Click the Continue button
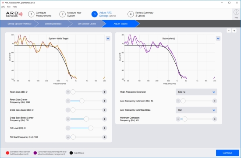The width and height of the screenshot is (241, 158). [x=227, y=153]
